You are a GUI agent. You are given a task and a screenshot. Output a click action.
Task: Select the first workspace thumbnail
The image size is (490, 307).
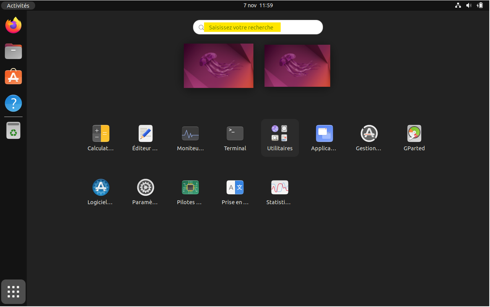[218, 66]
